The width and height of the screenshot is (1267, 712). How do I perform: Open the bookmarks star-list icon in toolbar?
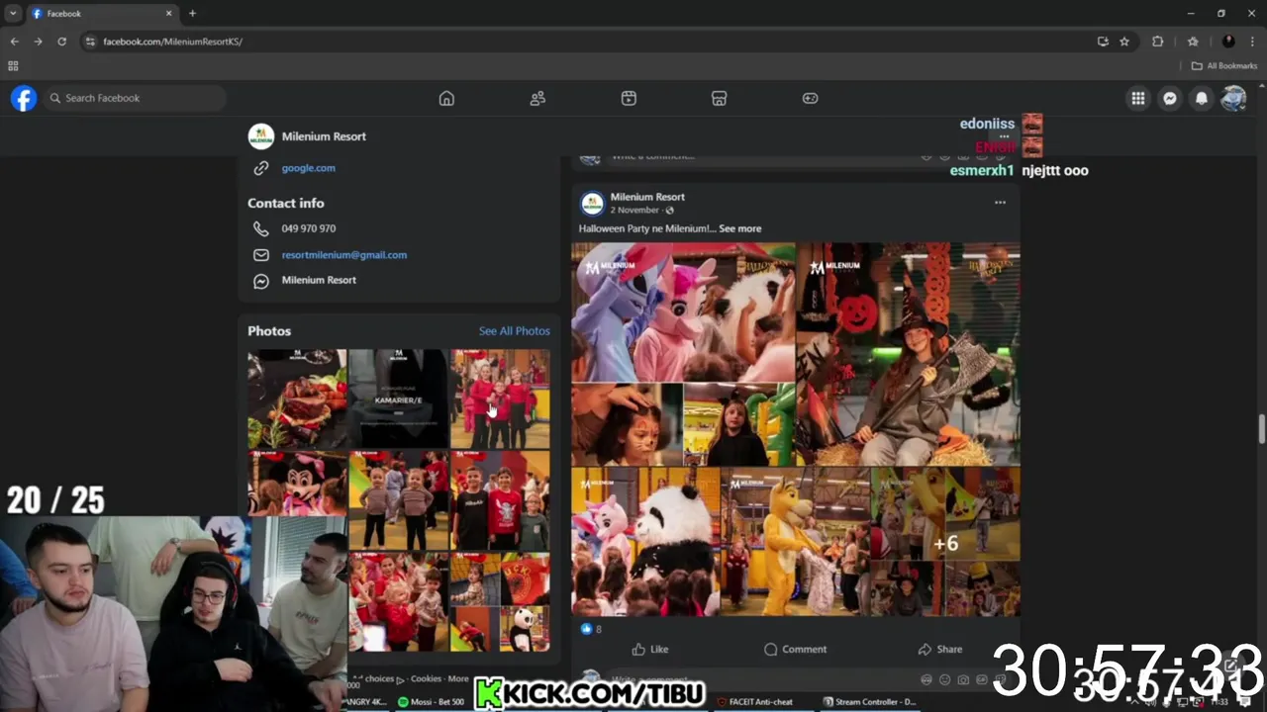(1193, 42)
